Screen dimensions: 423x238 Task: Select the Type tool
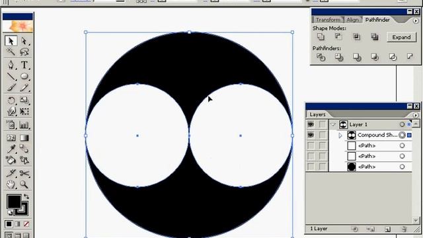click(x=24, y=65)
